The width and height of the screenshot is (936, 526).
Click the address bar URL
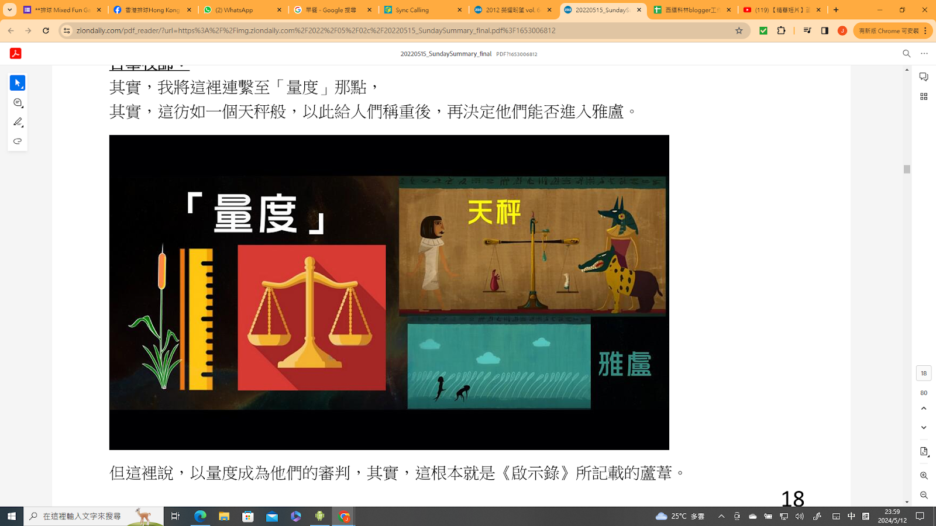pos(316,30)
